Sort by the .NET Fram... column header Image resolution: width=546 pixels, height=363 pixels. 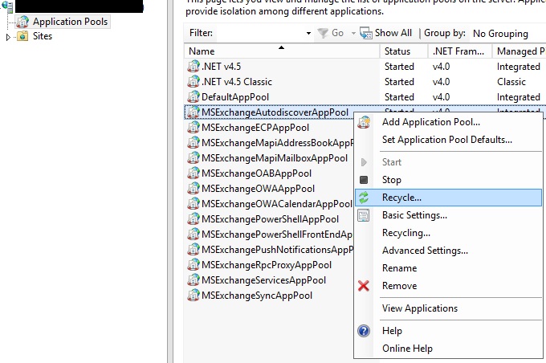click(459, 51)
